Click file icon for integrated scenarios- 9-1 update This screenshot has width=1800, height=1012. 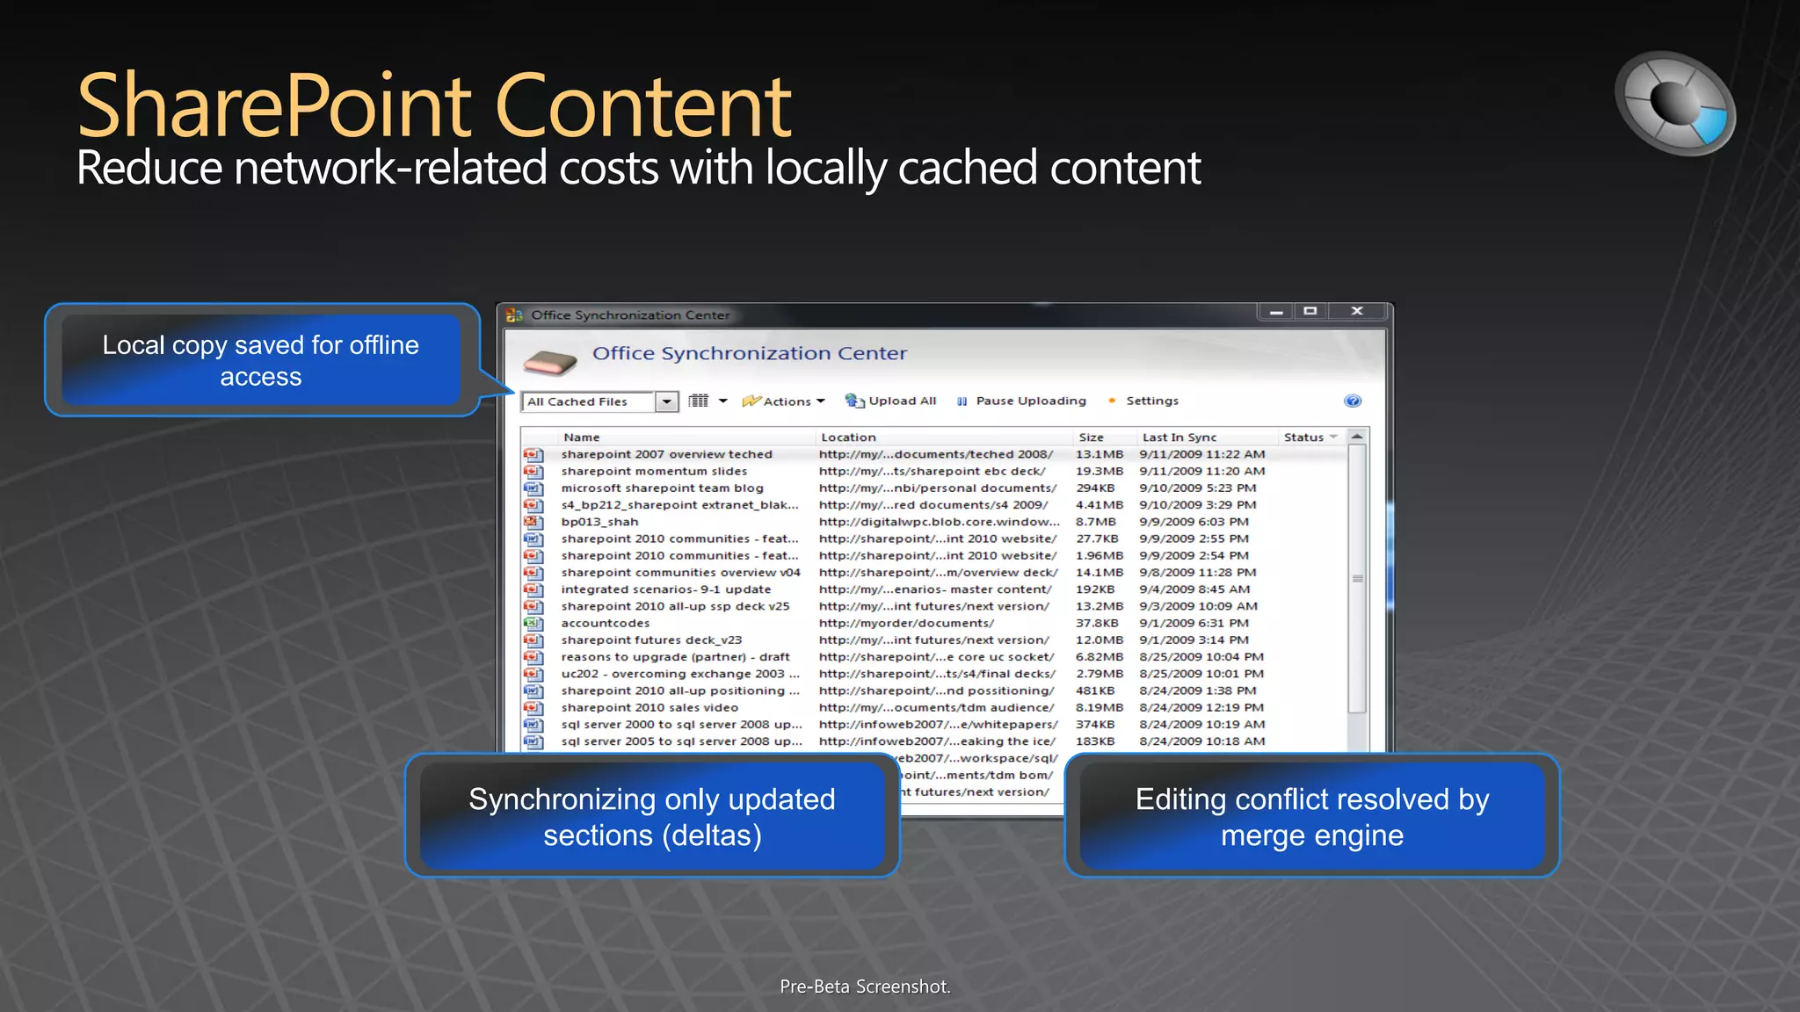pyautogui.click(x=533, y=589)
